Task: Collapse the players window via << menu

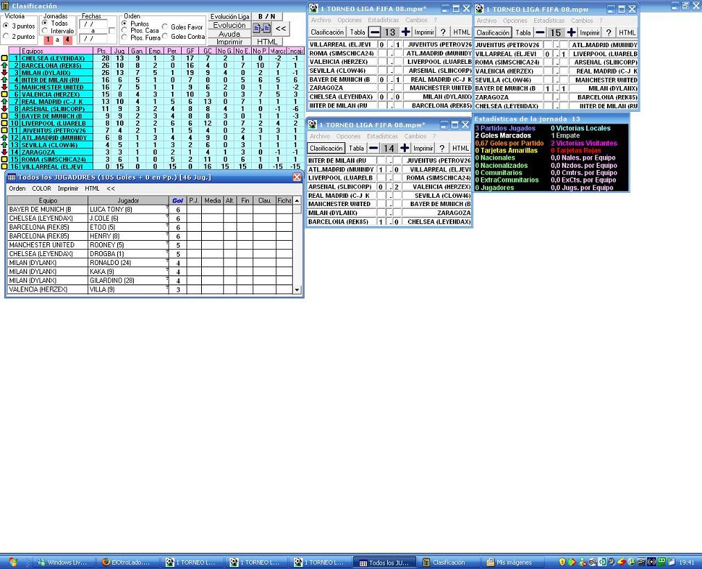Action: (110, 189)
